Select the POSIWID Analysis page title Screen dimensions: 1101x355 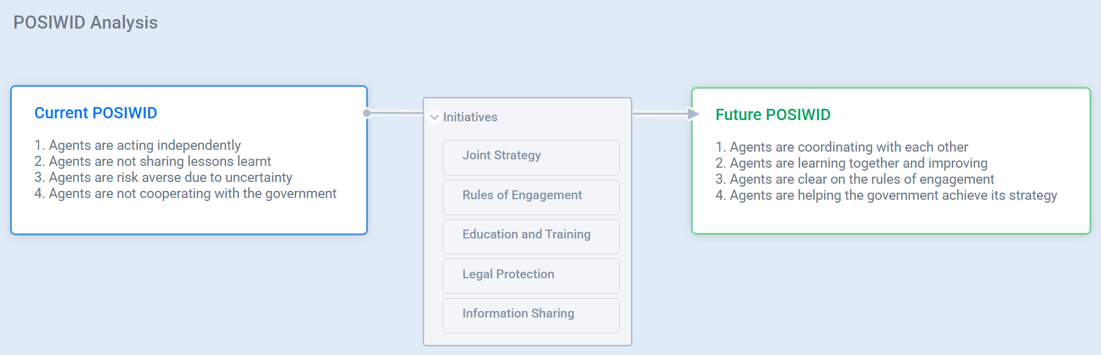point(85,23)
